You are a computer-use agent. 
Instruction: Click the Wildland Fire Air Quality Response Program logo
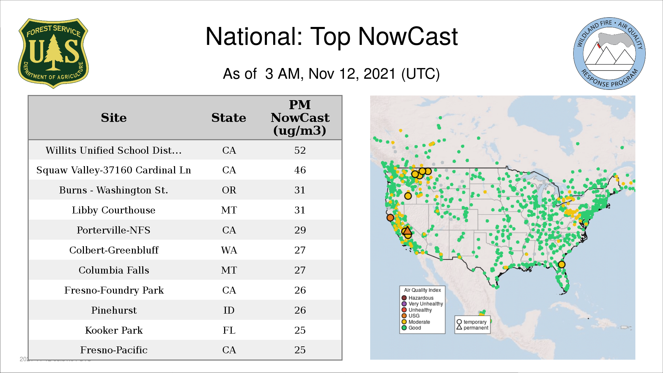pos(609,53)
